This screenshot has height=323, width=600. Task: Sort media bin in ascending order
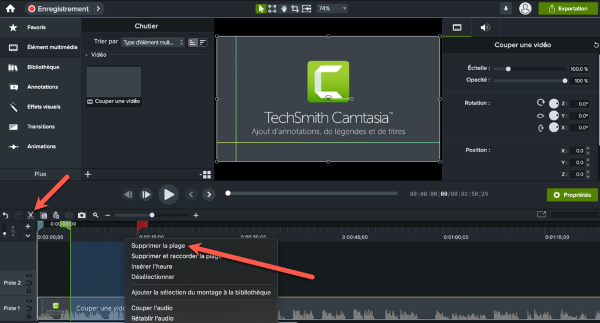tap(192, 43)
